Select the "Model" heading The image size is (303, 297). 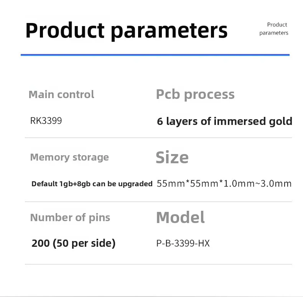180,218
